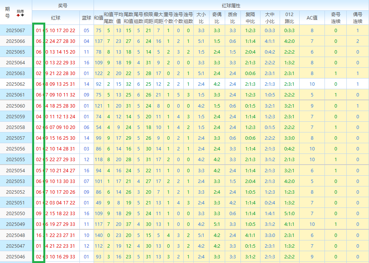
Task: Select the 极限间距 column header
Action: point(148,18)
